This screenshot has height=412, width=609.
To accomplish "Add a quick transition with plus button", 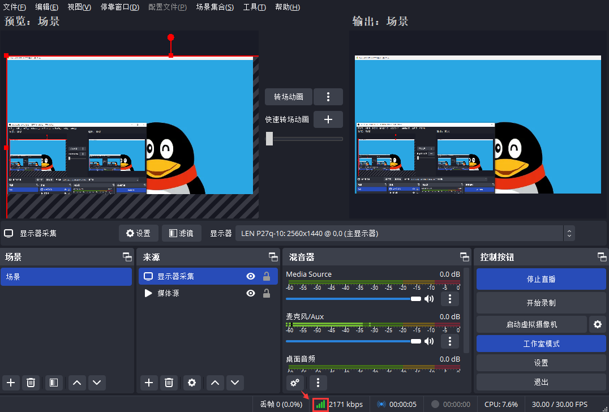I will click(328, 119).
